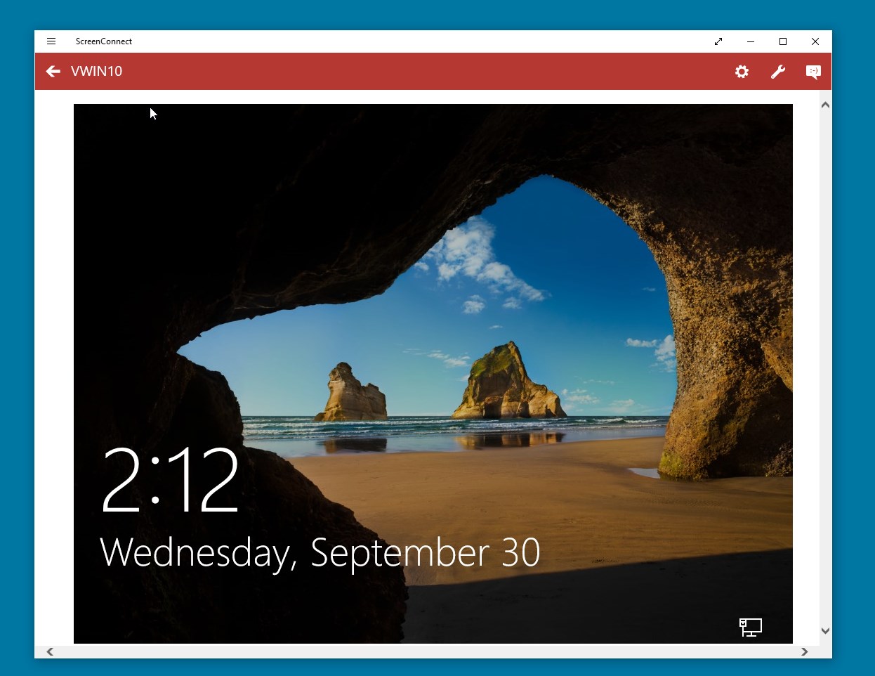Click the down arrow on vertical scrollbar
Image resolution: width=875 pixels, height=676 pixels.
click(x=825, y=631)
